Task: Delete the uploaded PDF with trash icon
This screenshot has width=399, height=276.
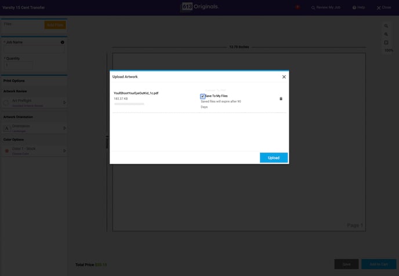Action: point(281,99)
